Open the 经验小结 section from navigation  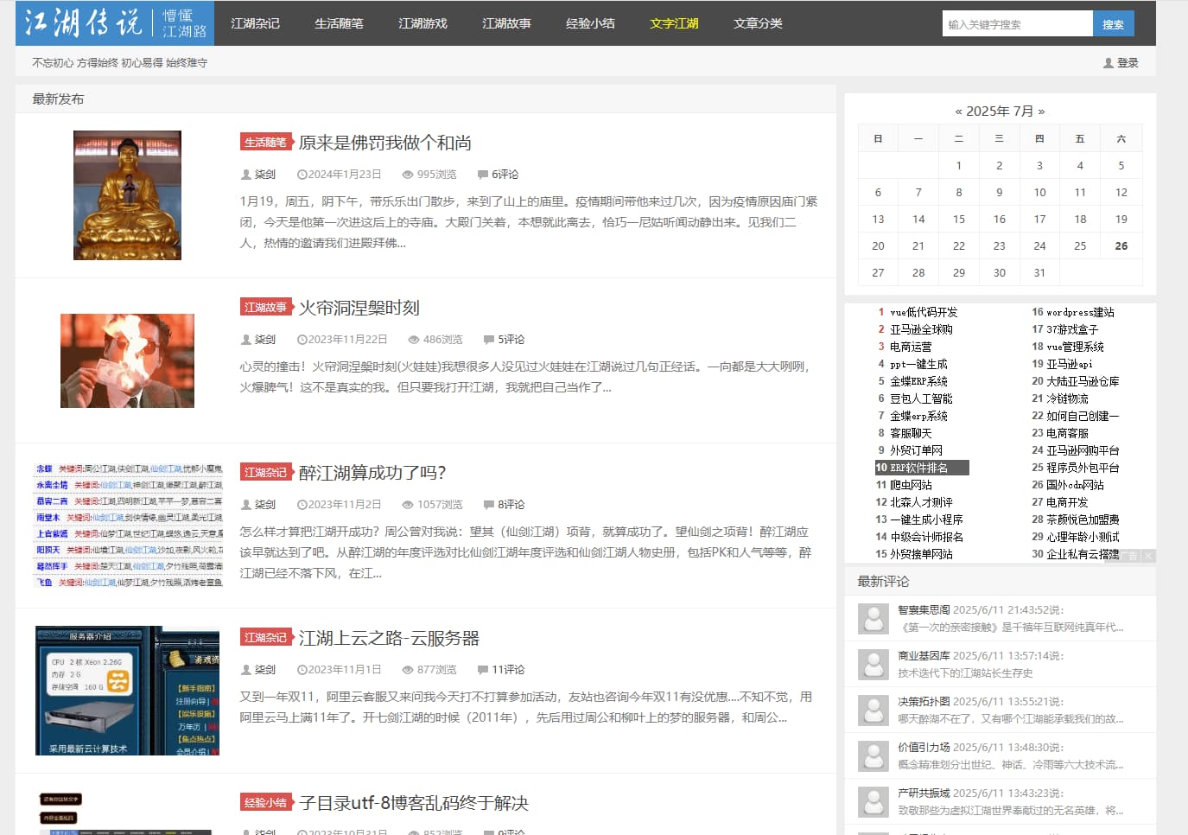(x=590, y=23)
